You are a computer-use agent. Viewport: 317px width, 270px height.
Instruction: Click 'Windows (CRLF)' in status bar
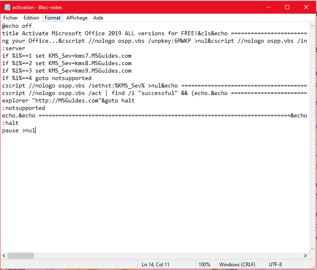point(237,265)
